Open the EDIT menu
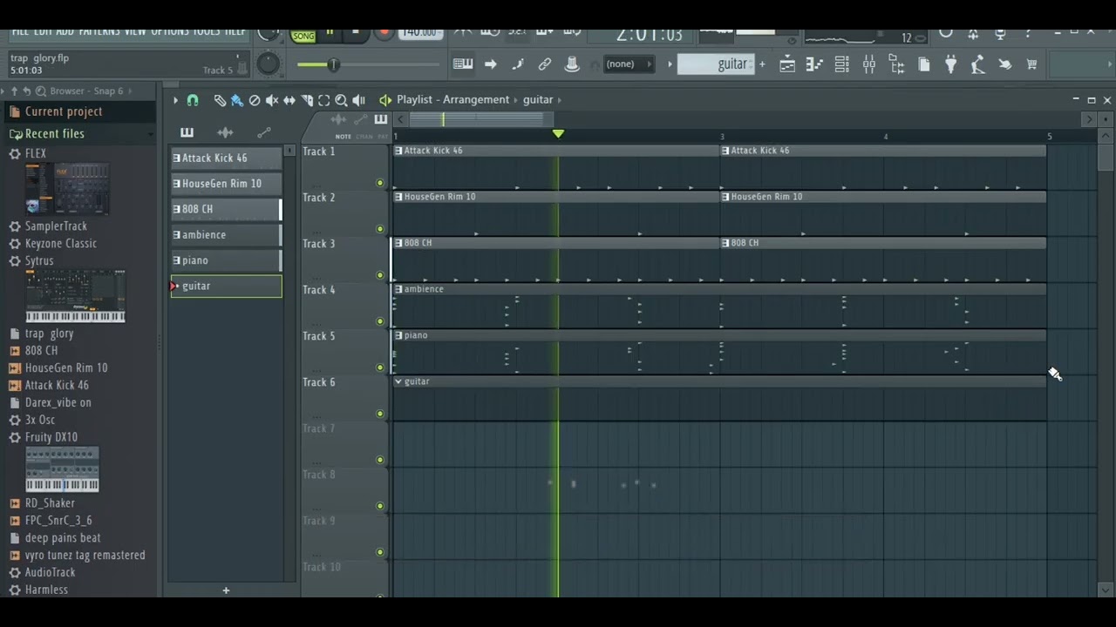Screen dimensions: 1116x627 click(43, 32)
